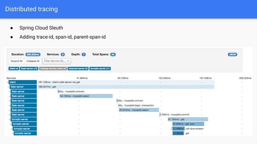Collapse the tornado-server get_root row

click(x=10, y=124)
